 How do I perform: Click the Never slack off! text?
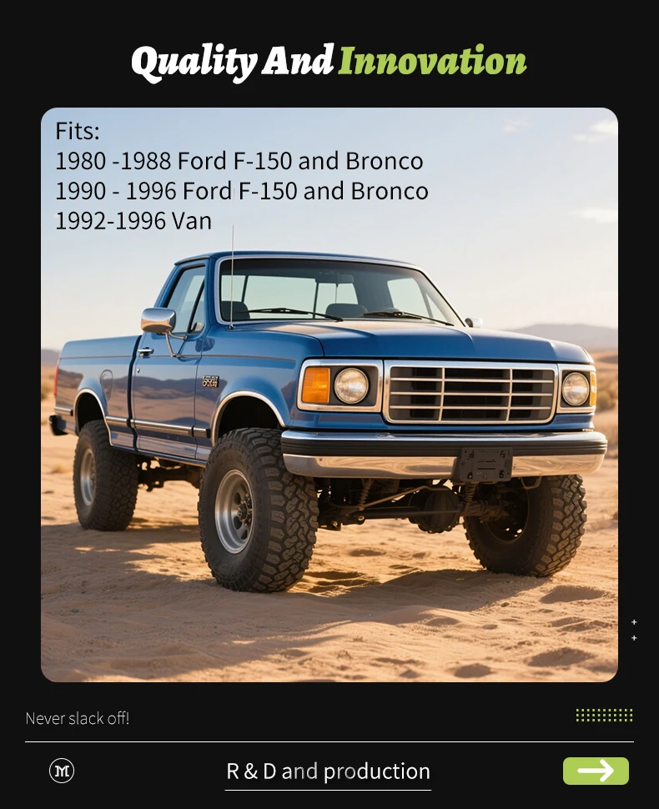(x=78, y=718)
